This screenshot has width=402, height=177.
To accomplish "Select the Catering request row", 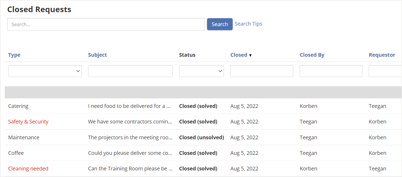I will click(18, 106).
